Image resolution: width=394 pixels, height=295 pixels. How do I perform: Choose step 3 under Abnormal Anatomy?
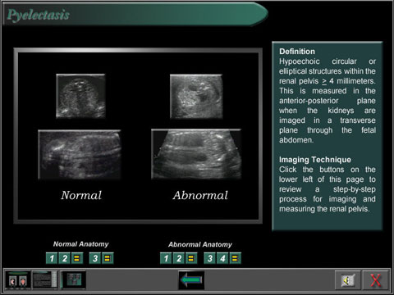tap(209, 258)
